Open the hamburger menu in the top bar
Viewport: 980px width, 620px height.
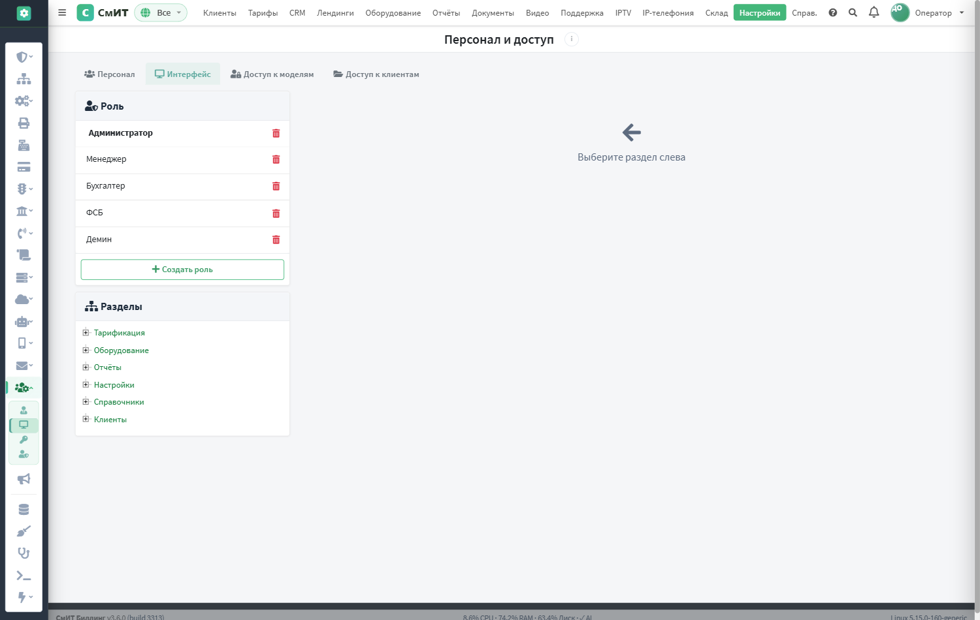click(x=62, y=12)
